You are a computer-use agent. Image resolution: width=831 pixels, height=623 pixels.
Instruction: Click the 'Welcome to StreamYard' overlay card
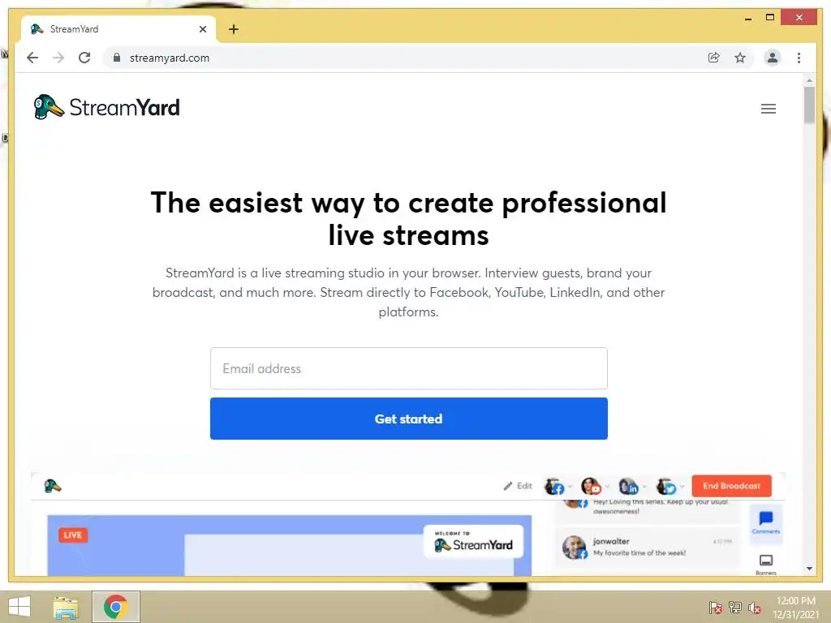[473, 541]
